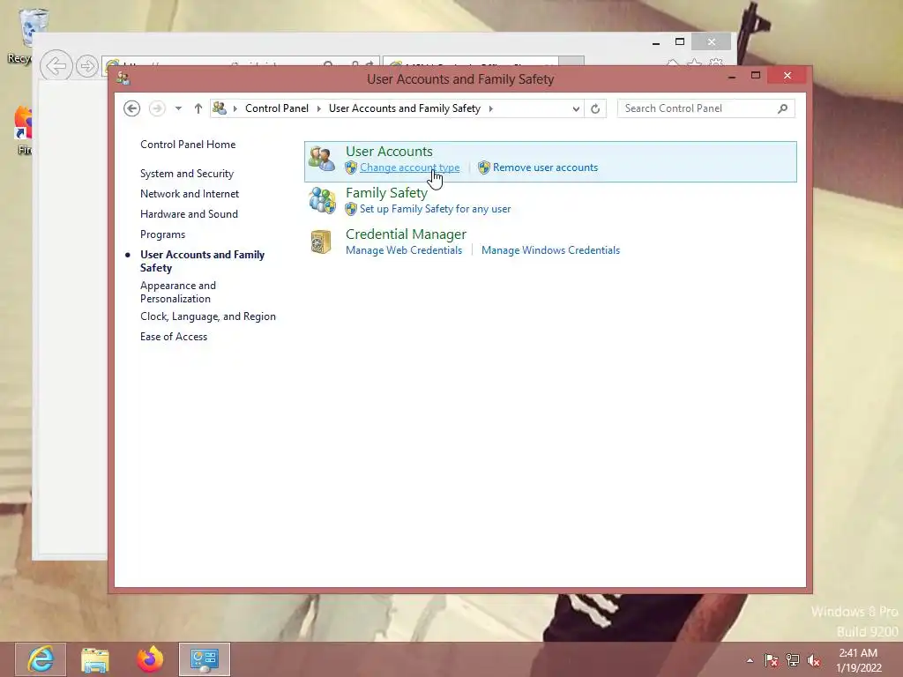This screenshot has height=677, width=903.
Task: Select User Accounts and Family Safety sidebar item
Action: 202,261
